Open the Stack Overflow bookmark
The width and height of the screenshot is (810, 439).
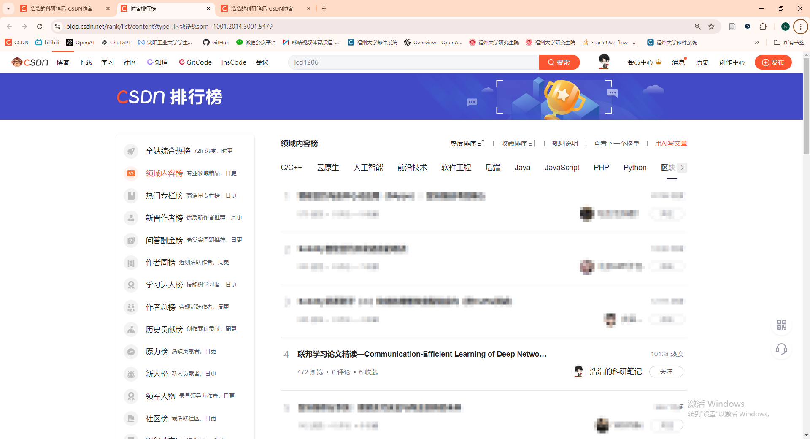609,42
